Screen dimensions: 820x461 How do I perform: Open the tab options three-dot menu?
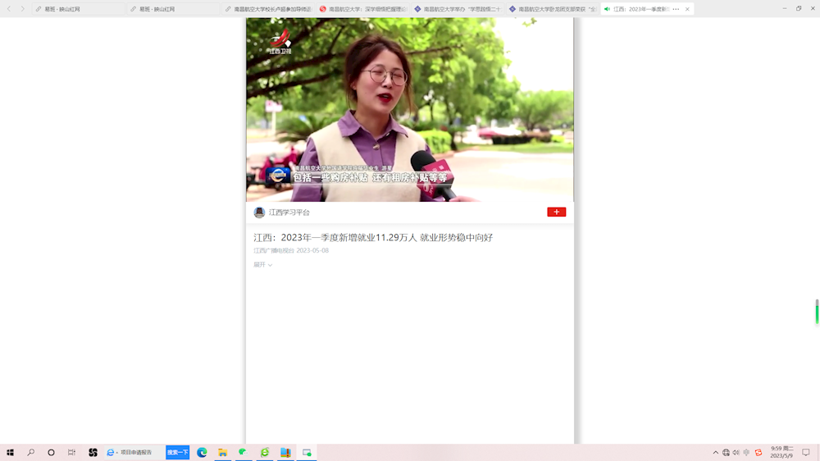(x=676, y=9)
